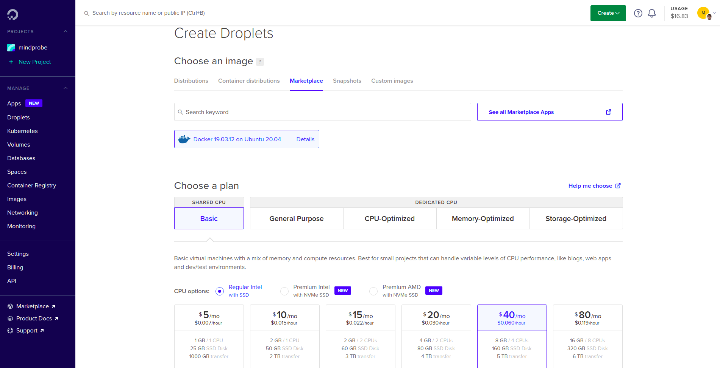Open Volumes in sidebar
The height and width of the screenshot is (368, 720).
pos(19,145)
